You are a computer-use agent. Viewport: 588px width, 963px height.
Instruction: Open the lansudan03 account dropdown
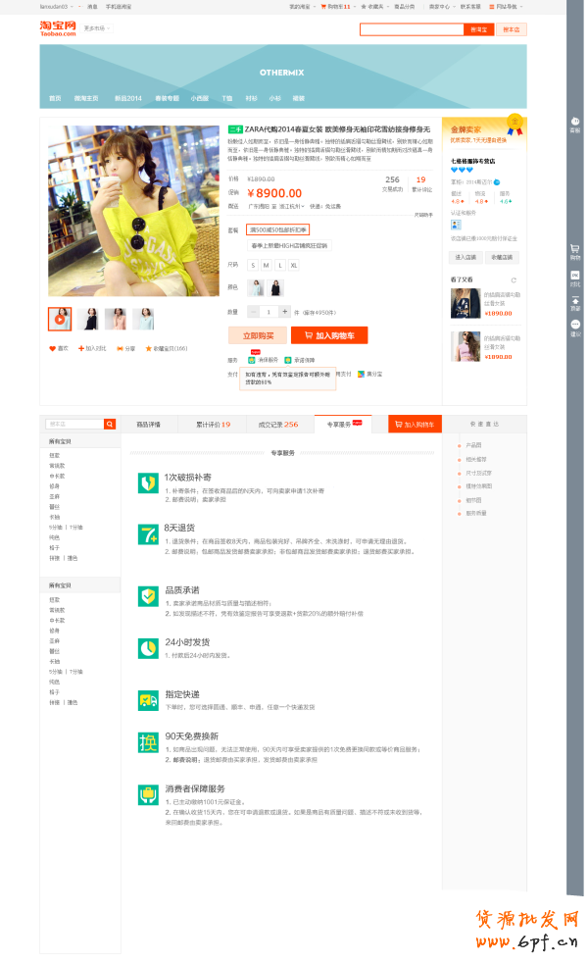[x=56, y=7]
